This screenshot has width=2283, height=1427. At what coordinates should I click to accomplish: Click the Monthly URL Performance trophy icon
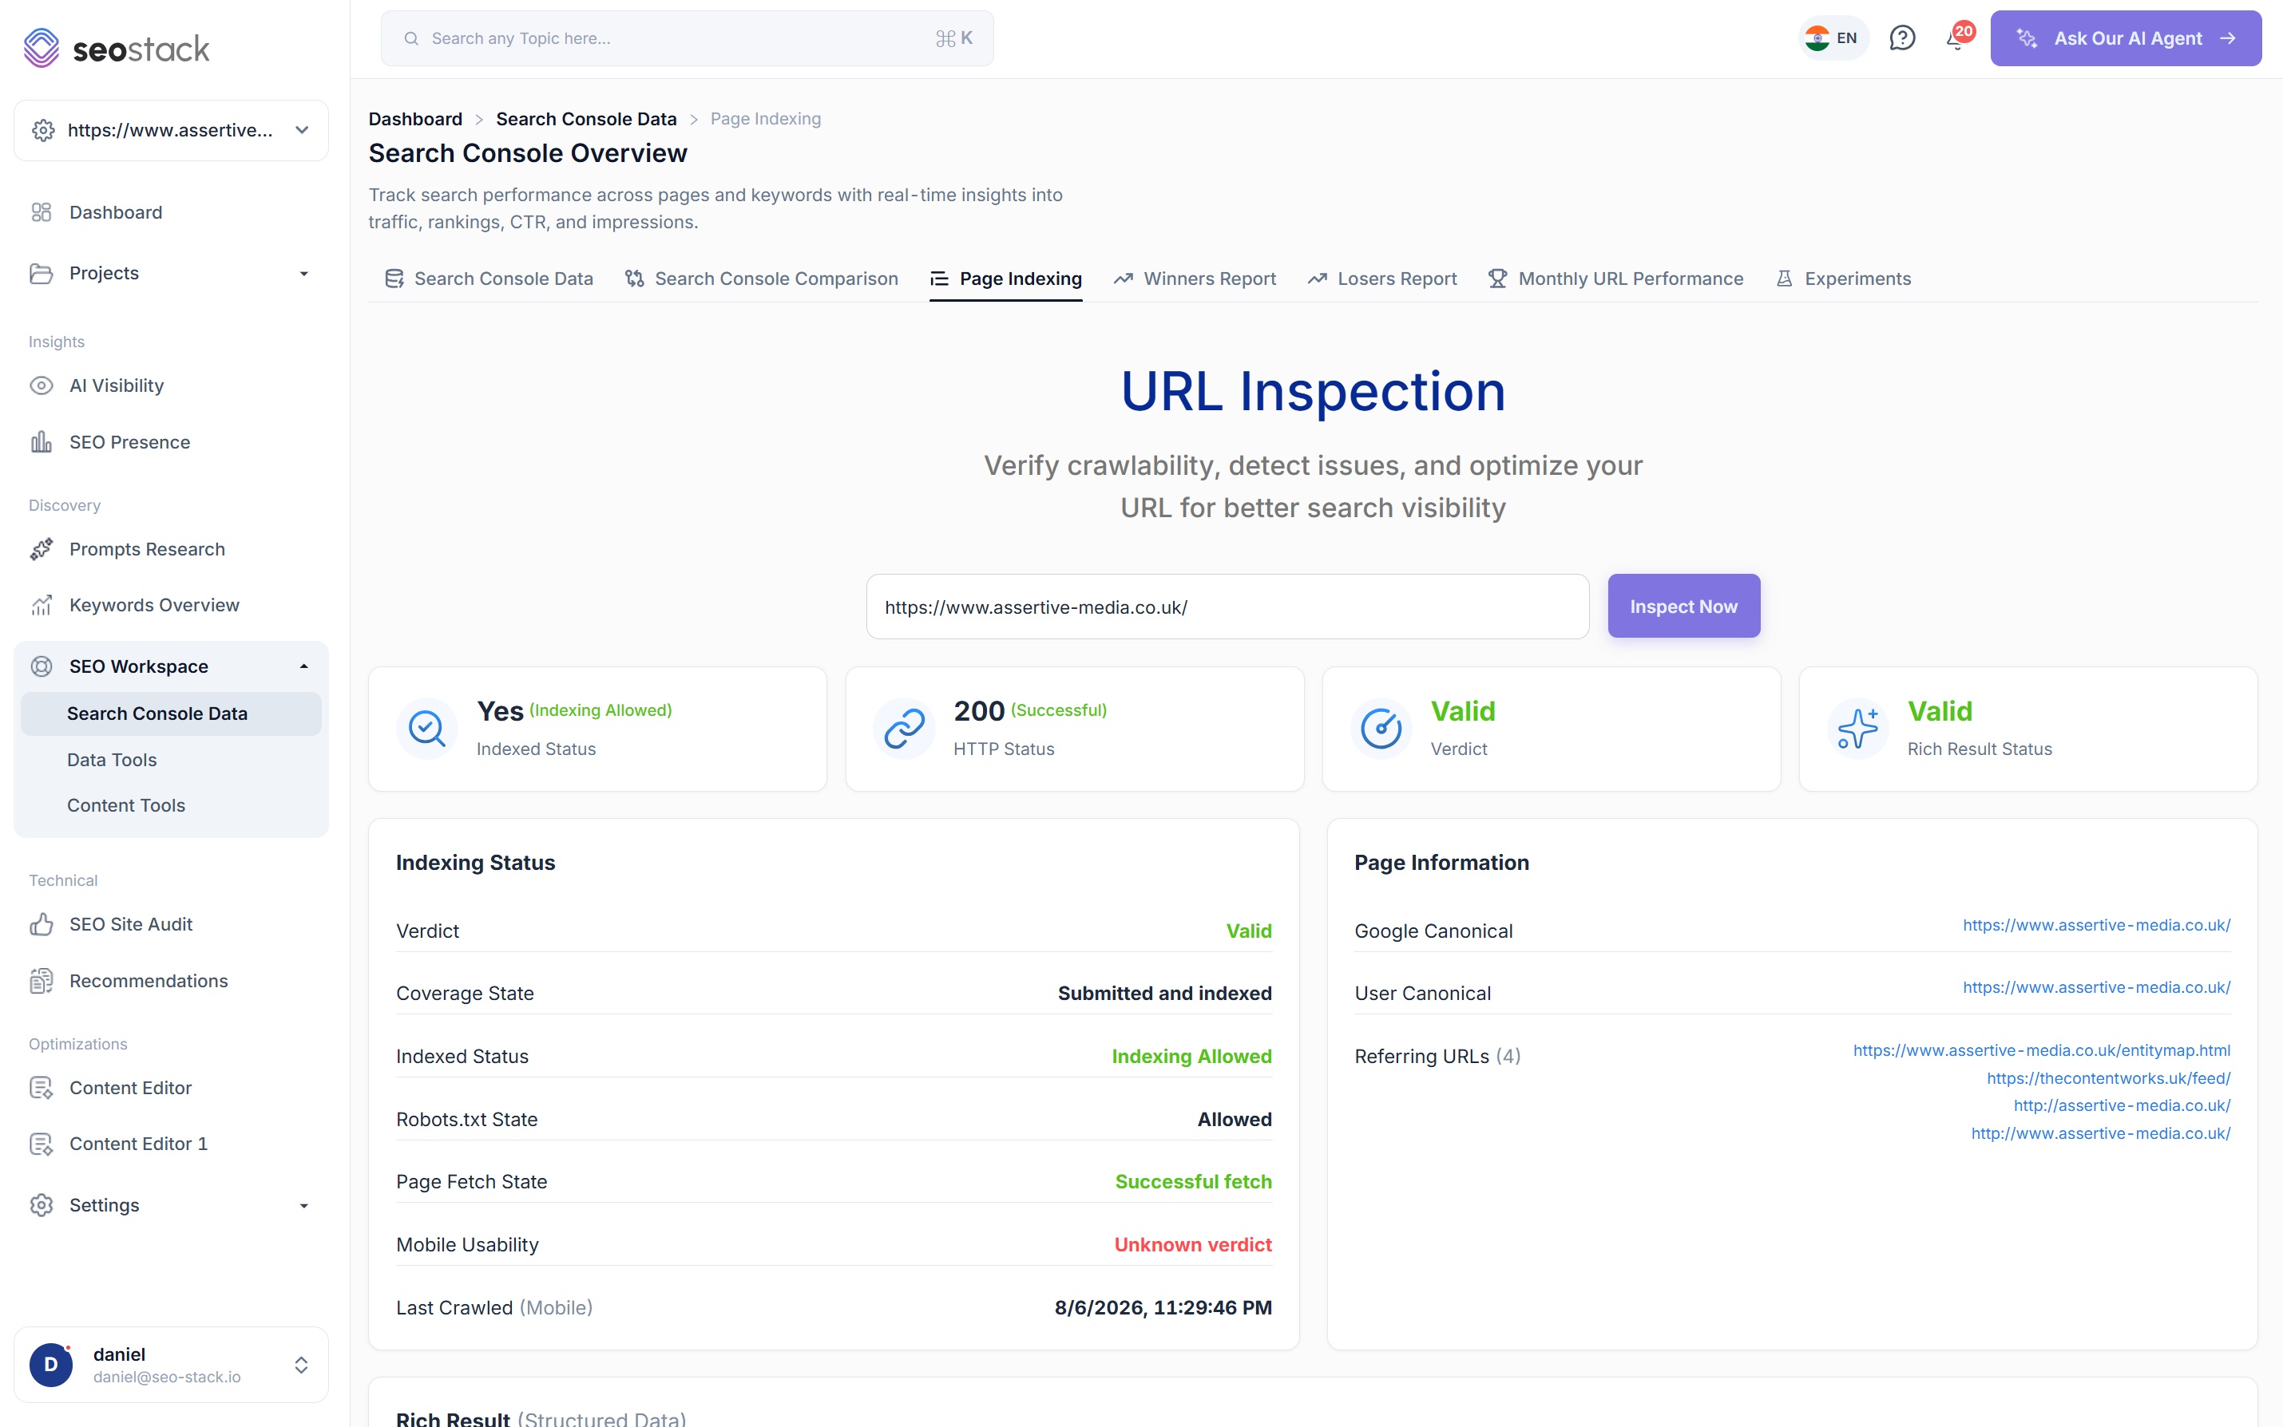[1496, 279]
